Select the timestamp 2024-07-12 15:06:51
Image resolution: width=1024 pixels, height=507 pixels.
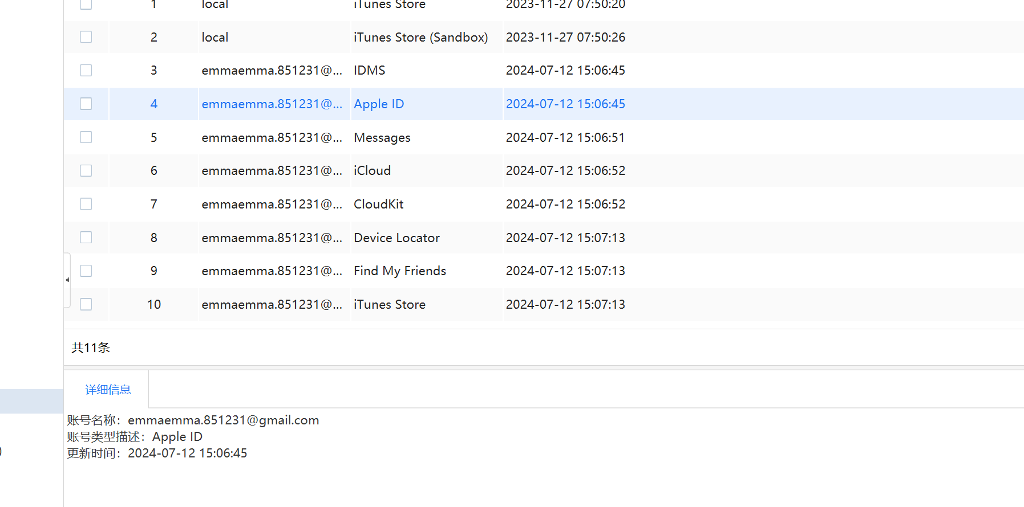coord(565,137)
